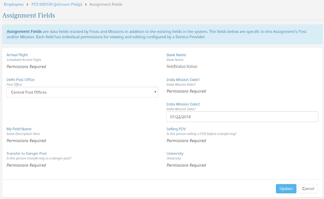This screenshot has width=324, height=199.
Task: Click the My Field Name label
Action: coord(19,129)
